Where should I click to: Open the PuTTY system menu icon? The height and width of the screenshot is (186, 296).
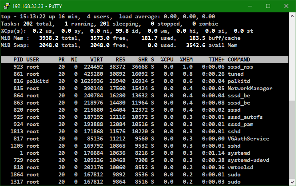(7, 6)
